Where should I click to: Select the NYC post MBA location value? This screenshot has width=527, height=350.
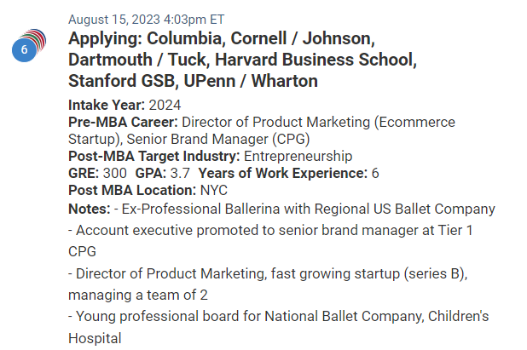tap(214, 190)
